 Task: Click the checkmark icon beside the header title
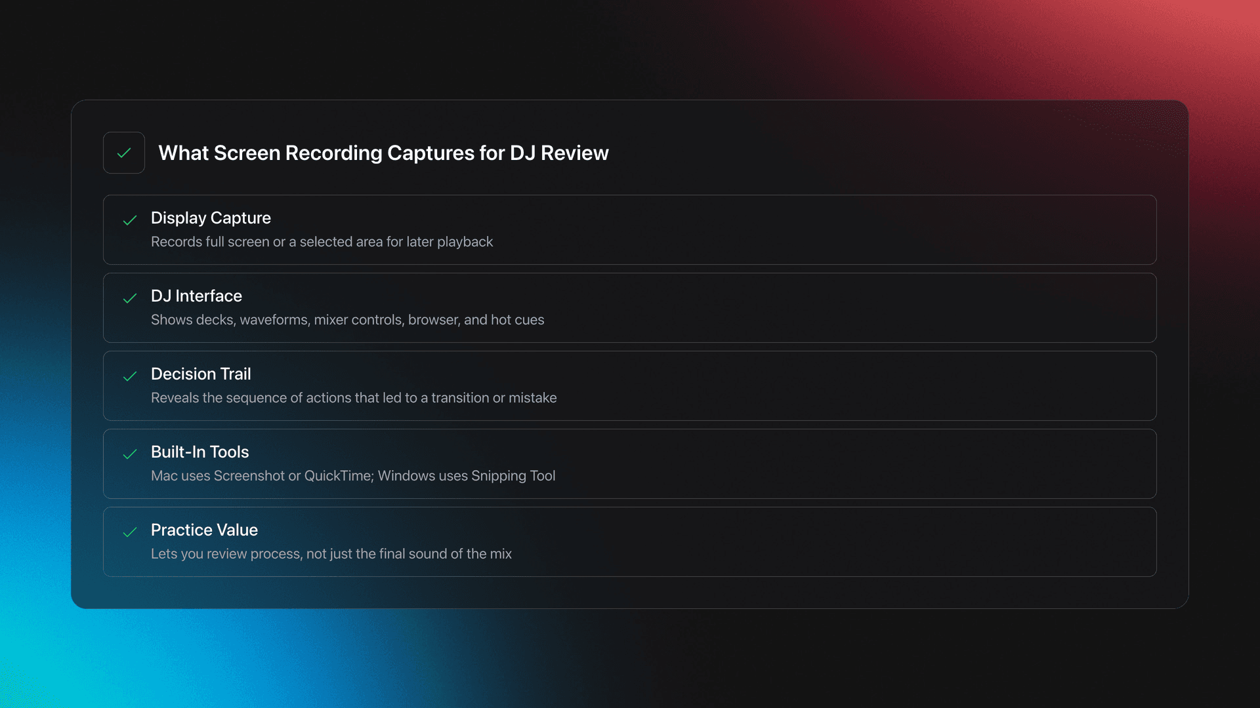tap(124, 153)
